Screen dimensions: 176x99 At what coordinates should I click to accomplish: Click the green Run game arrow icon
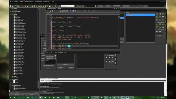21,6
